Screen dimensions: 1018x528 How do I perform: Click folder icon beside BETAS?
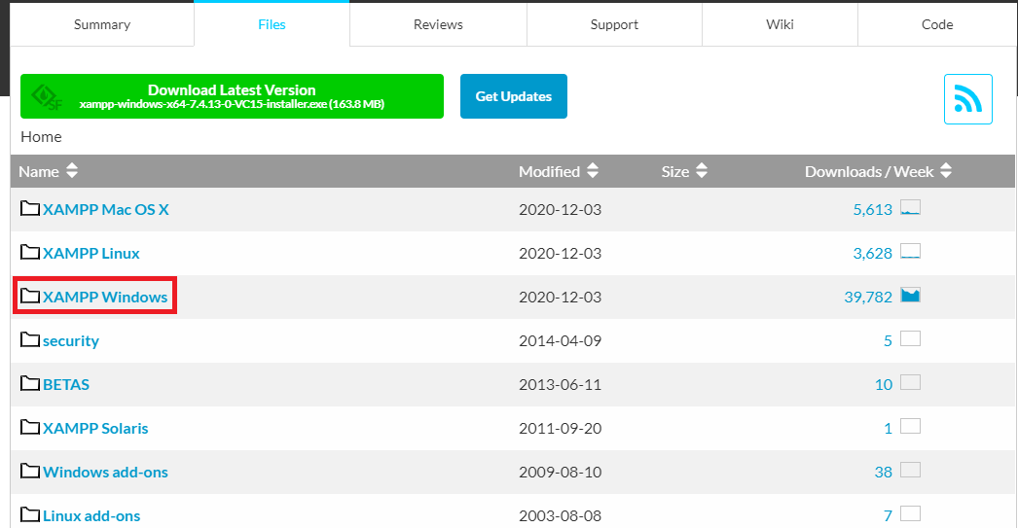(x=30, y=383)
